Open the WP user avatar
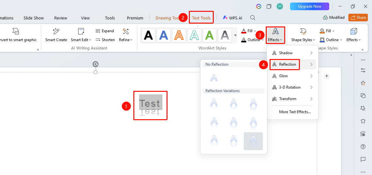Screen dimensions: 372x175 [x=280, y=6]
